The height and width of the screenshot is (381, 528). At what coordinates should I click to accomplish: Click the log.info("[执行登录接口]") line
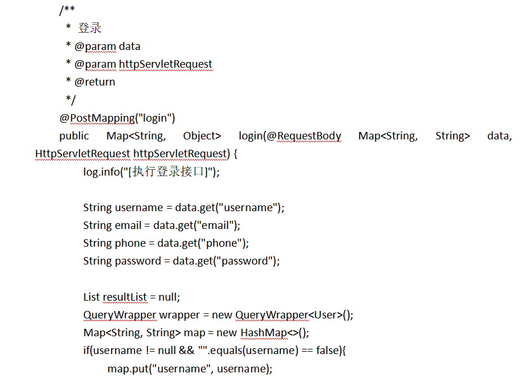click(x=152, y=172)
